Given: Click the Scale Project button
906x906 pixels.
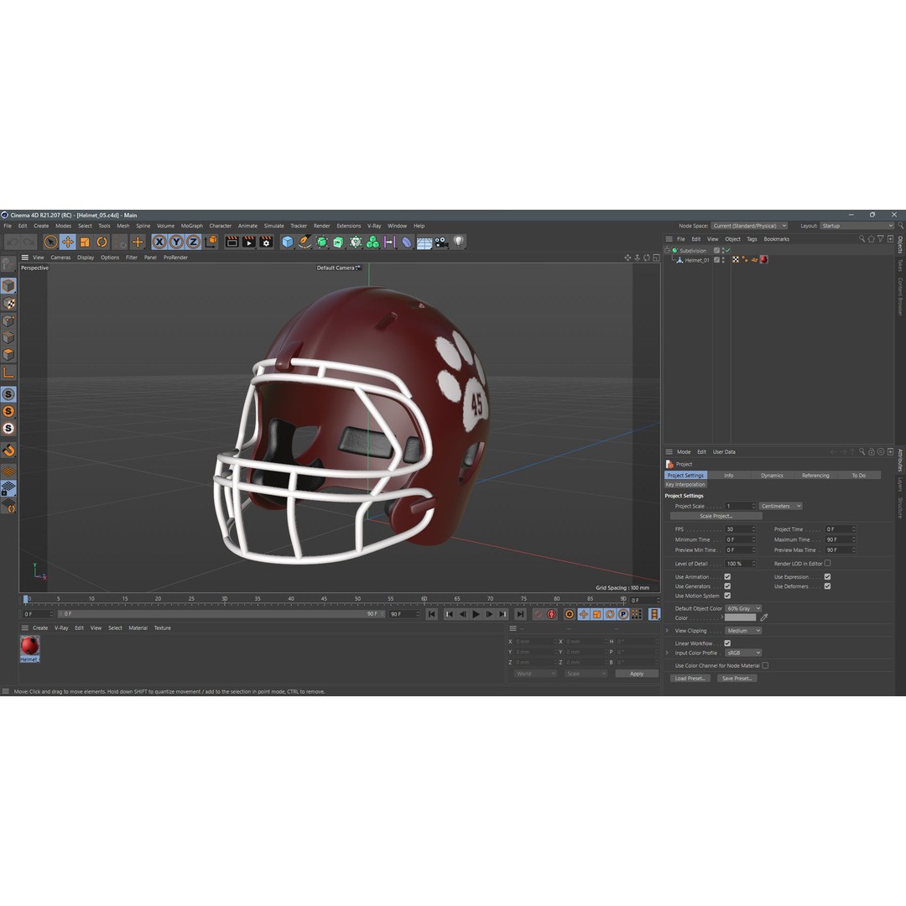Looking at the screenshot, I should tap(716, 516).
